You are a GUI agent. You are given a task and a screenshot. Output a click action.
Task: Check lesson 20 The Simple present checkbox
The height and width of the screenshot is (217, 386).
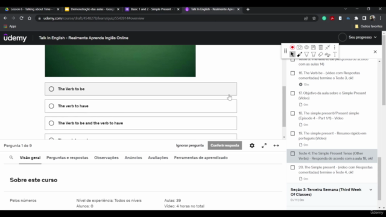click(293, 168)
